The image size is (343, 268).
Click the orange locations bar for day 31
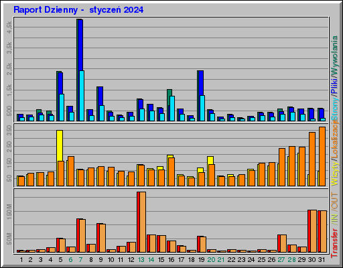click(x=322, y=156)
